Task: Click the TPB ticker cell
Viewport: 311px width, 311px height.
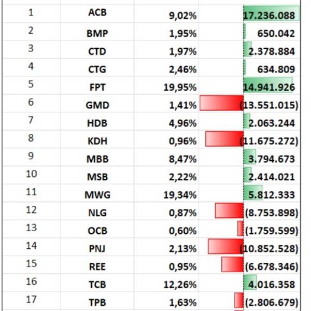Action: [97, 303]
